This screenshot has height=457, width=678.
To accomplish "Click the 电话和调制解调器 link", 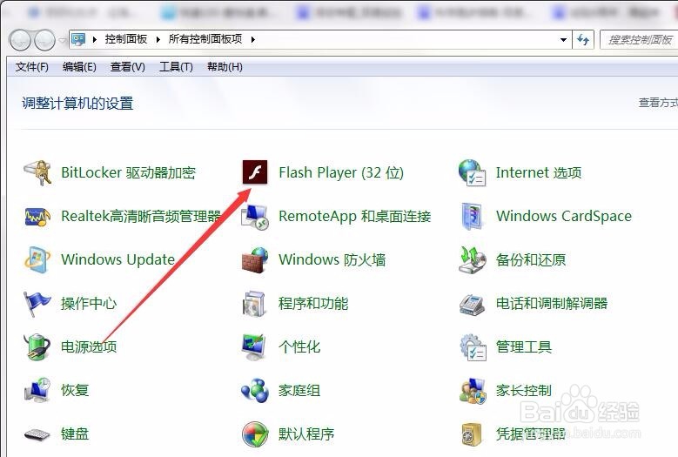I will (x=552, y=304).
